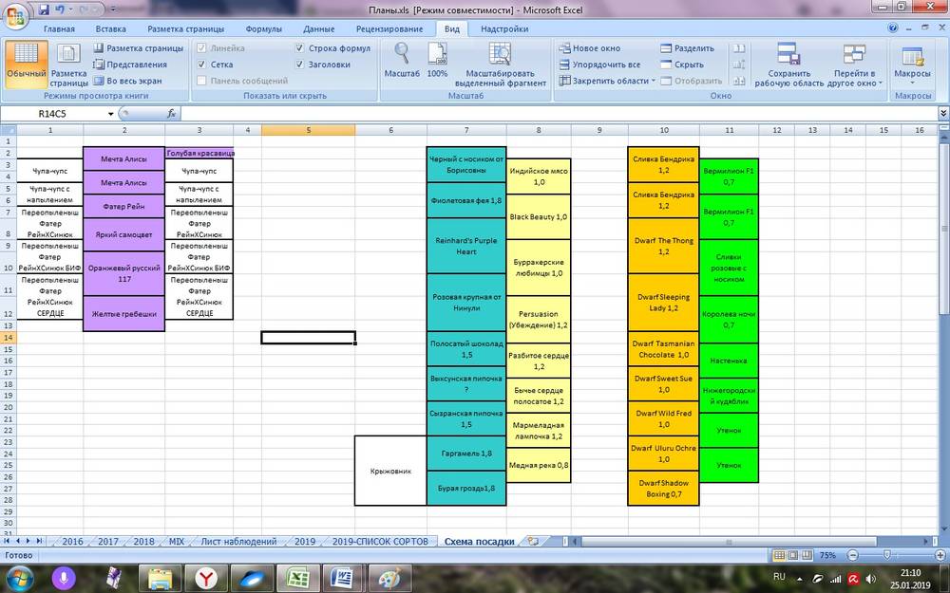Open the Макросы dropdown menu

[912, 63]
